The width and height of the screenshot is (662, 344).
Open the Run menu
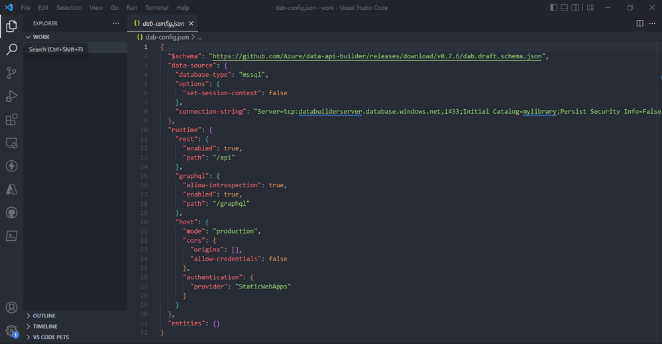click(x=132, y=7)
